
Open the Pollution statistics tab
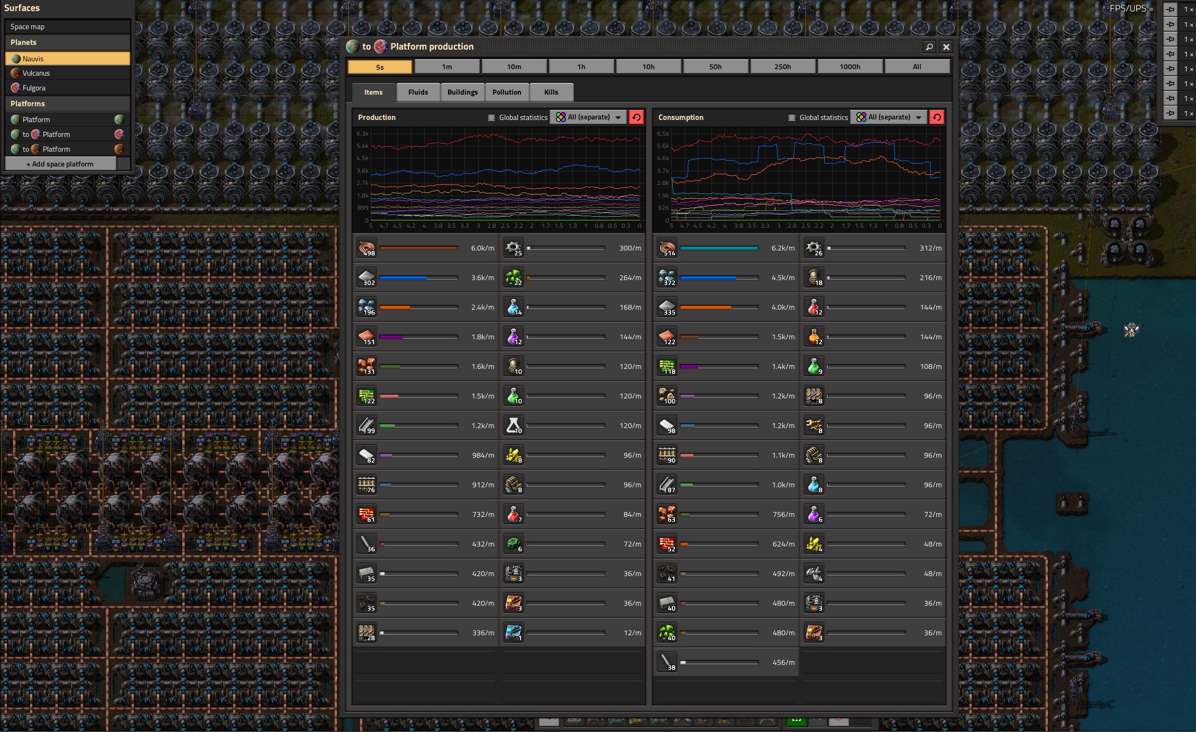(507, 92)
